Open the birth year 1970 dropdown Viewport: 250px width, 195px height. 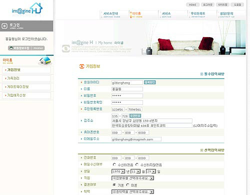[118, 171]
